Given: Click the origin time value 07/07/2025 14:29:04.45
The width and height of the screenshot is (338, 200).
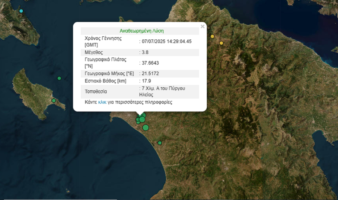Looking at the screenshot, I should 166,41.
